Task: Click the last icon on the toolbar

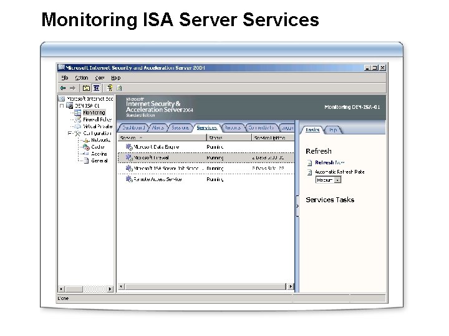Action: [119, 88]
